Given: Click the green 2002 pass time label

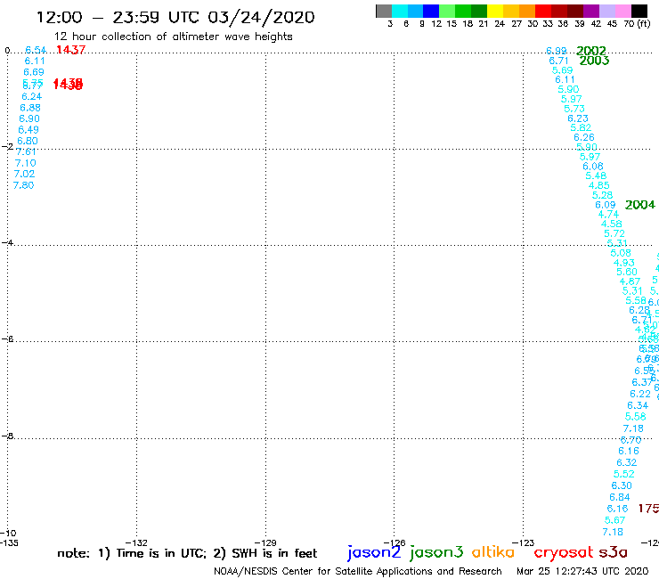Looking at the screenshot, I should coord(591,51).
